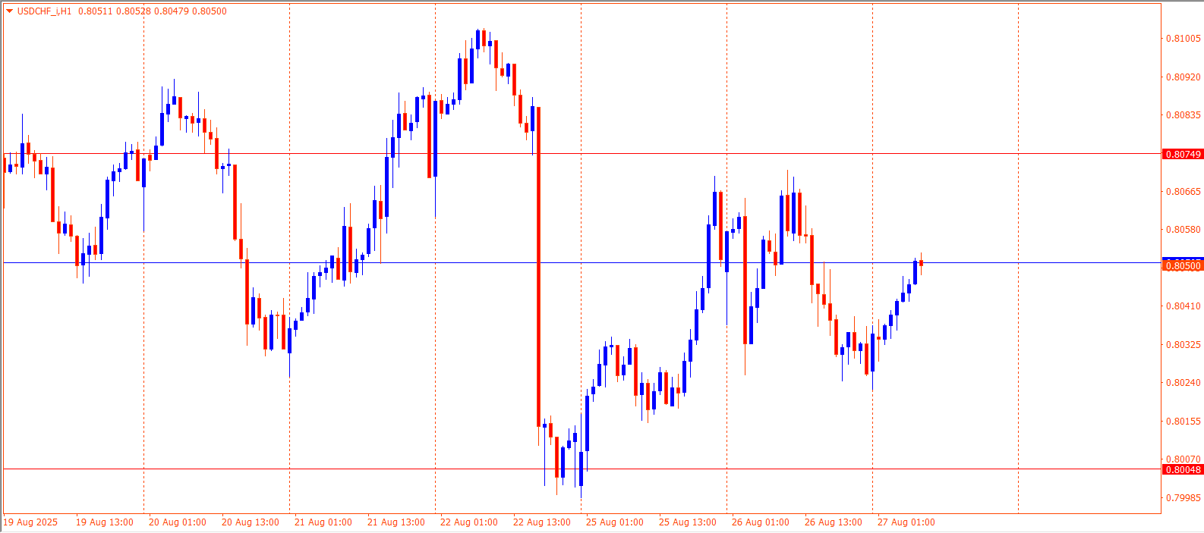Click the OHLC values starting 0.80511

[153, 11]
